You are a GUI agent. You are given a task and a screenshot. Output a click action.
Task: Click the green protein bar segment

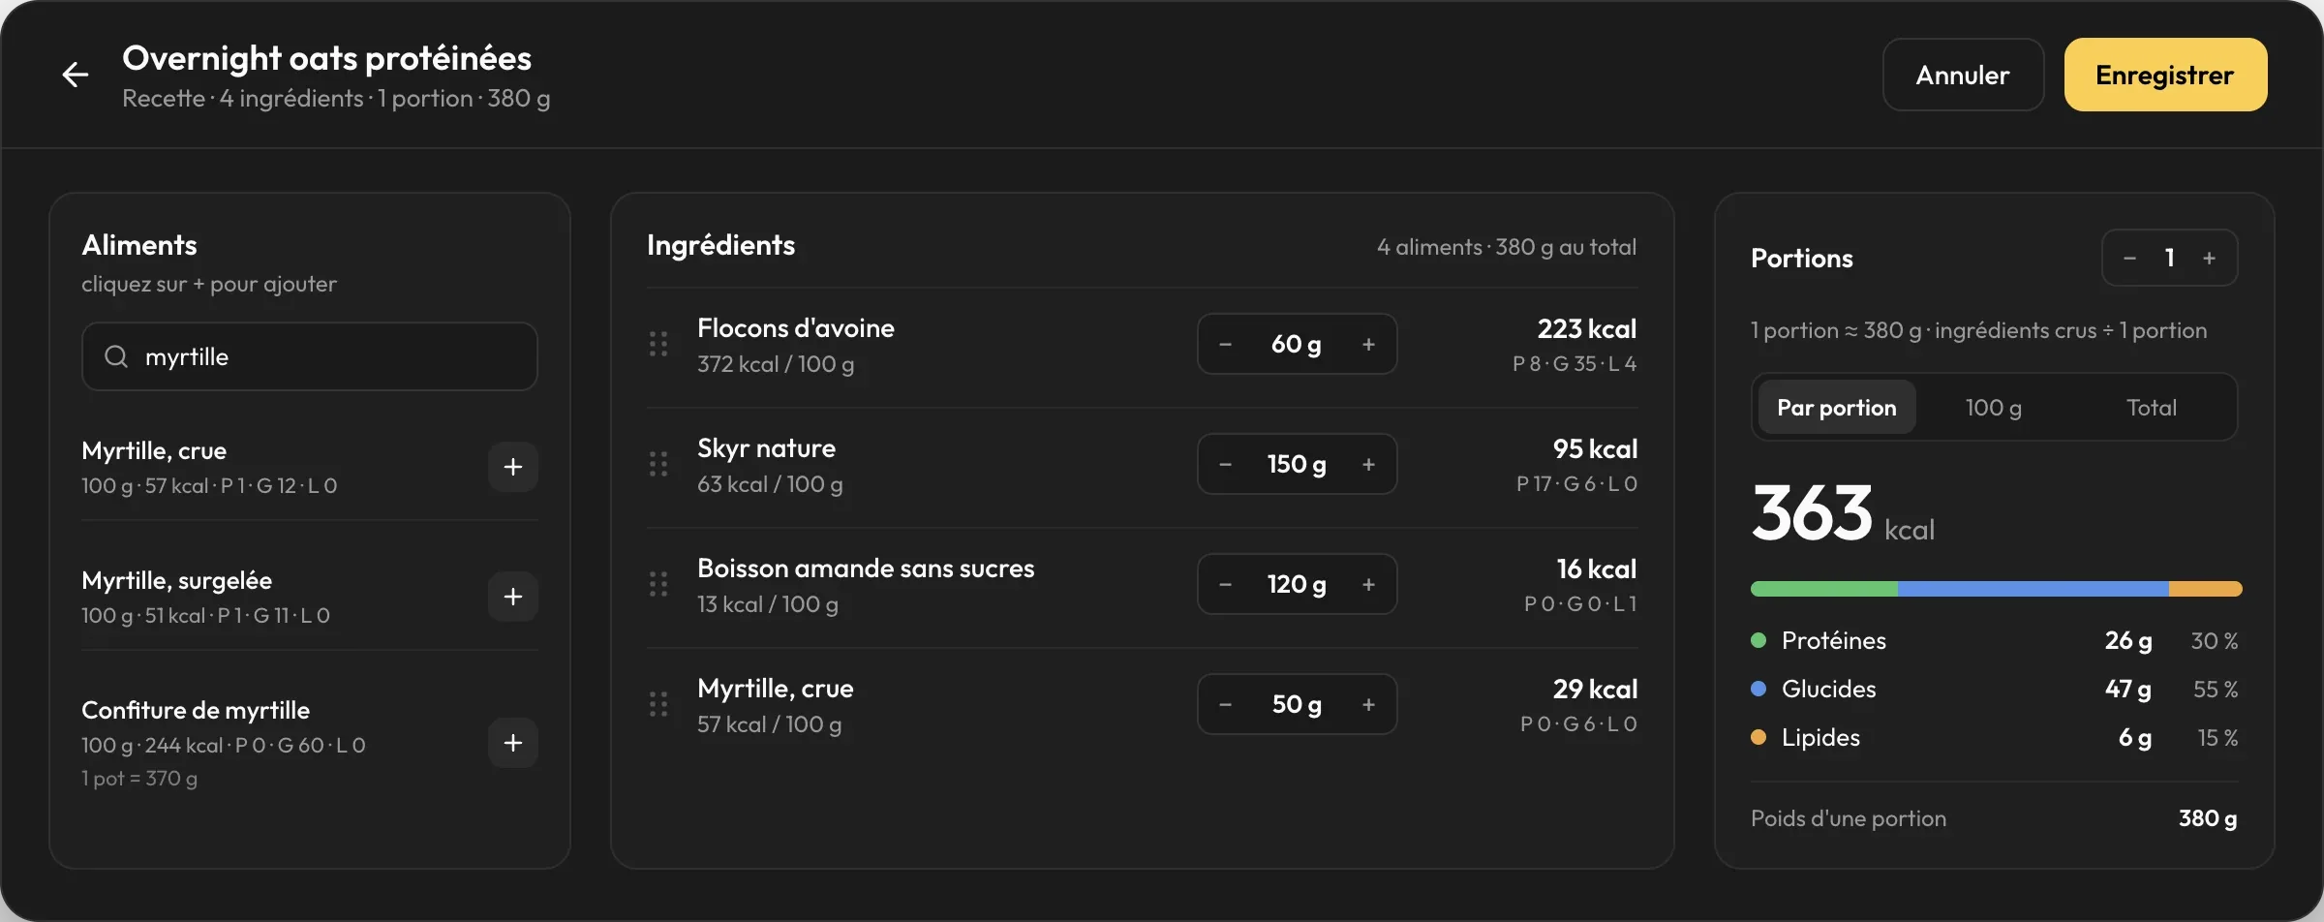click(1824, 589)
